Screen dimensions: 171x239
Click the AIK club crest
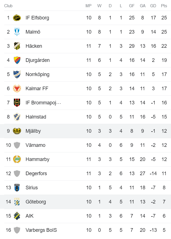[17, 216]
